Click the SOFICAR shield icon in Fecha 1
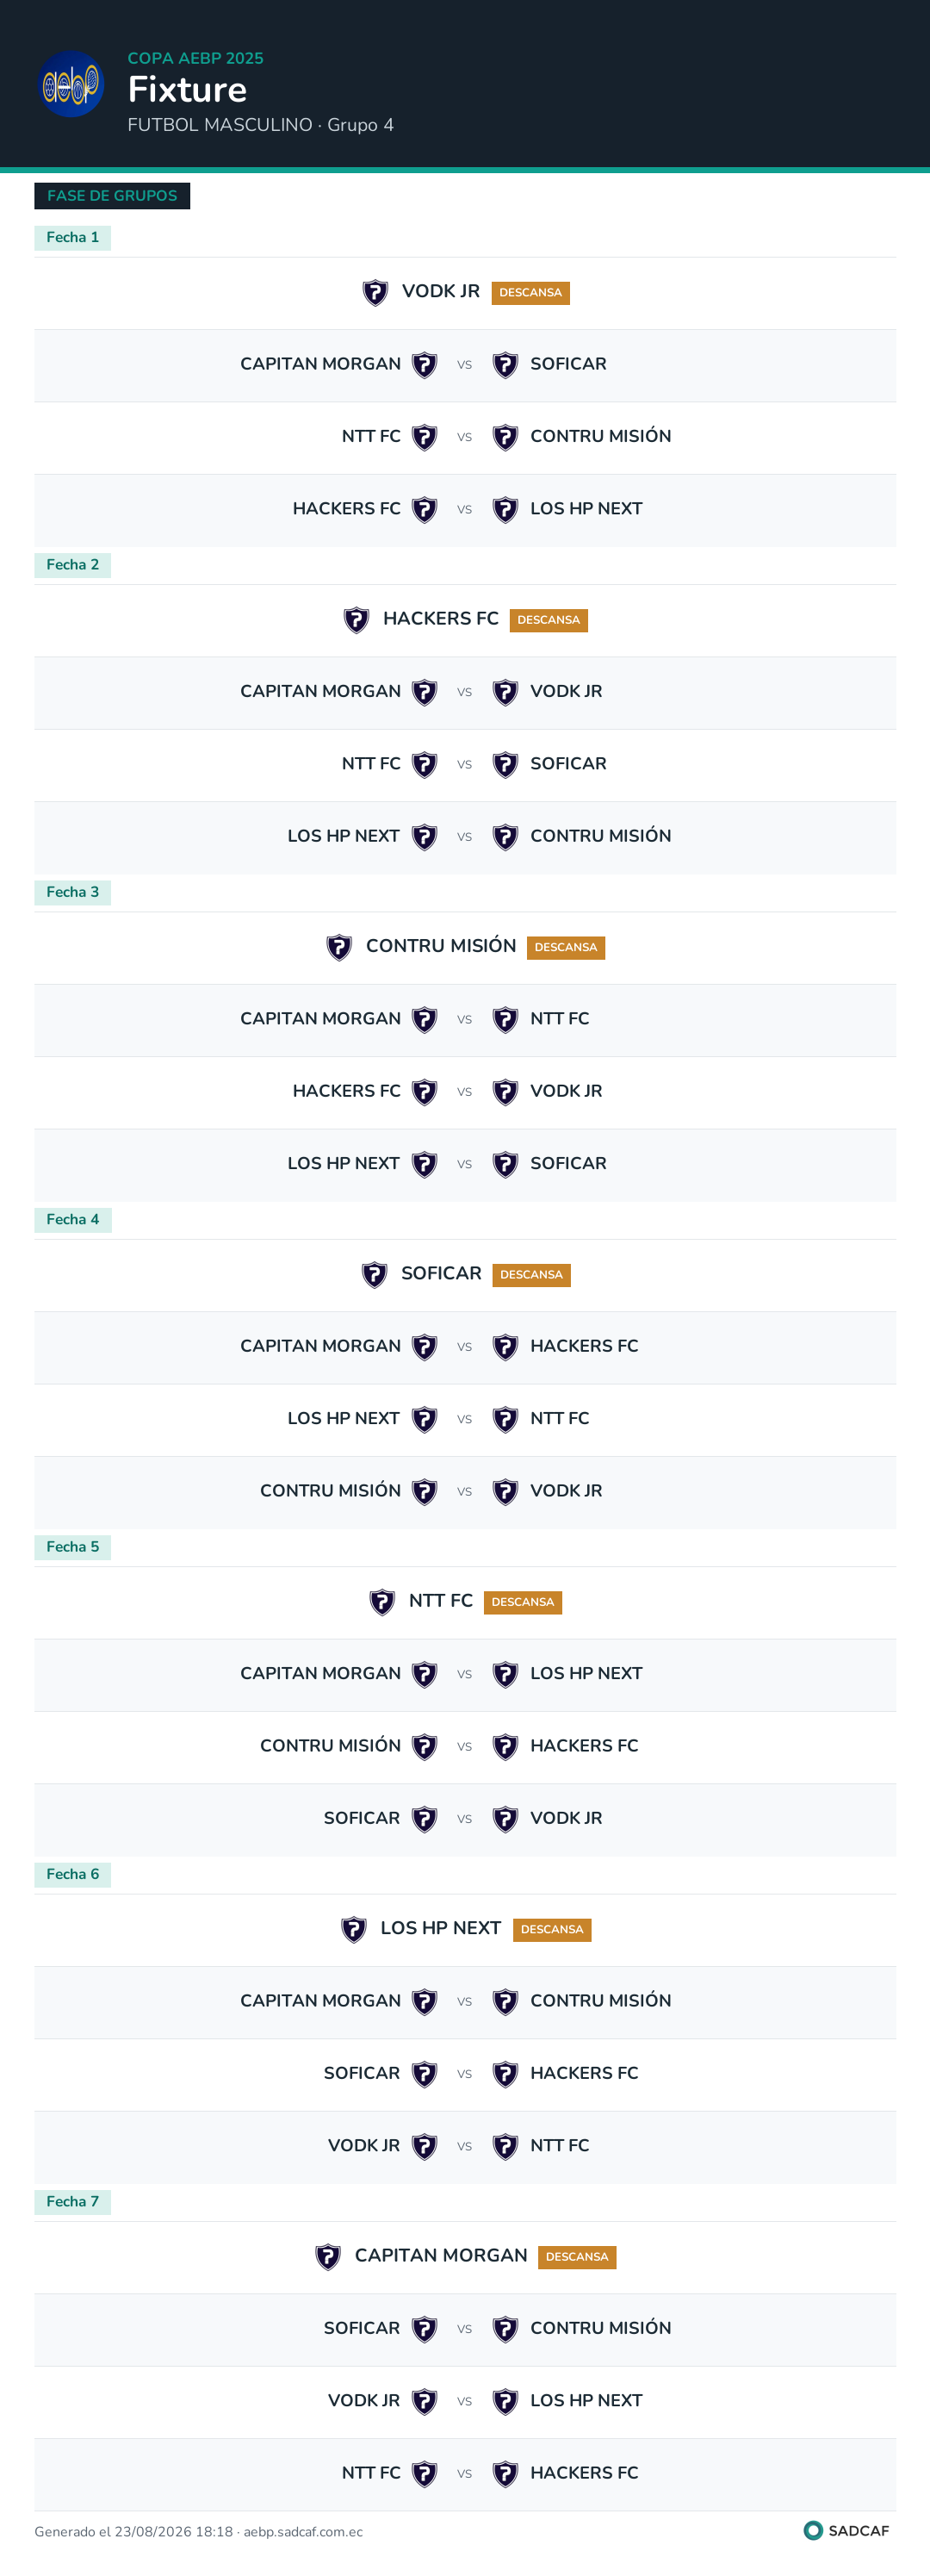 pyautogui.click(x=505, y=365)
